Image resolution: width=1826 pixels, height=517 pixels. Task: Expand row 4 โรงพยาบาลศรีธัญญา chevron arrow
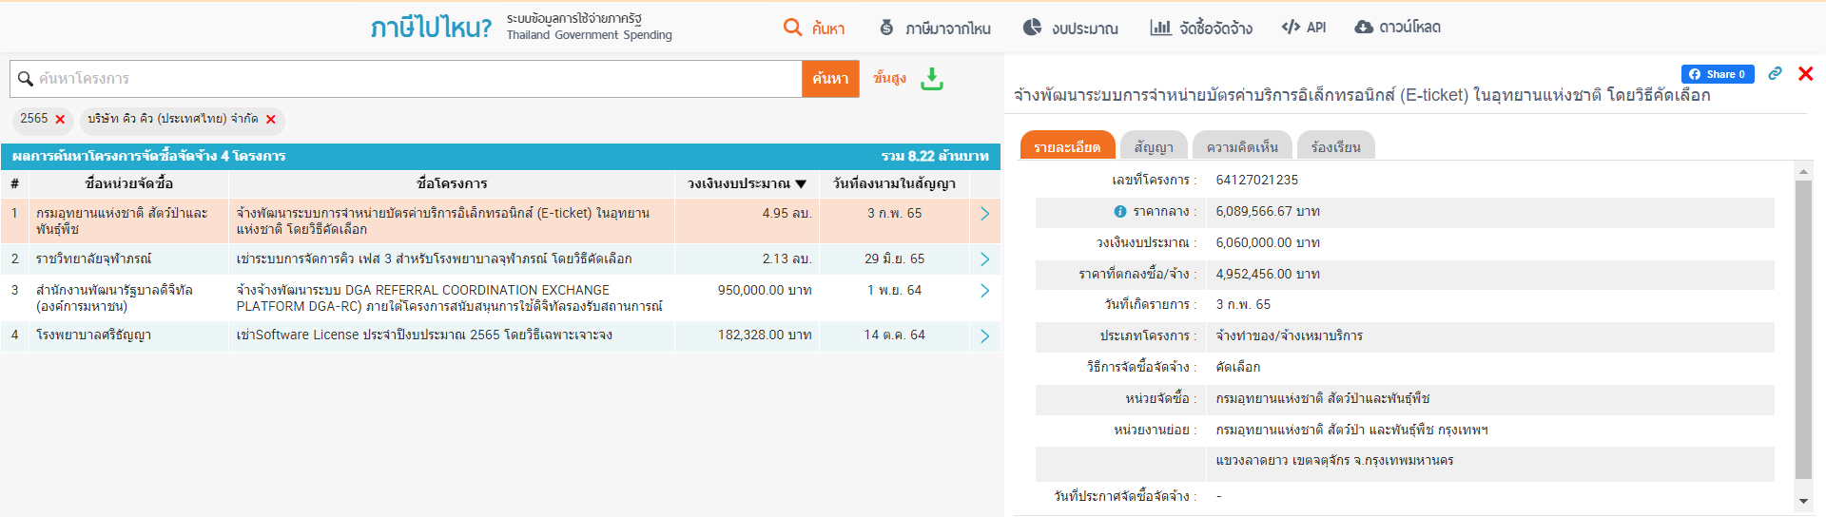click(x=984, y=335)
